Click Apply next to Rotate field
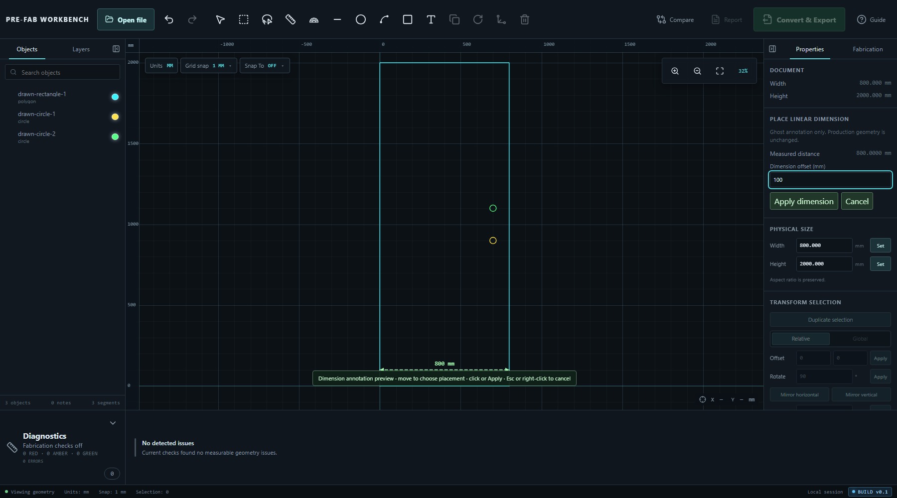The height and width of the screenshot is (498, 897). [x=880, y=376]
